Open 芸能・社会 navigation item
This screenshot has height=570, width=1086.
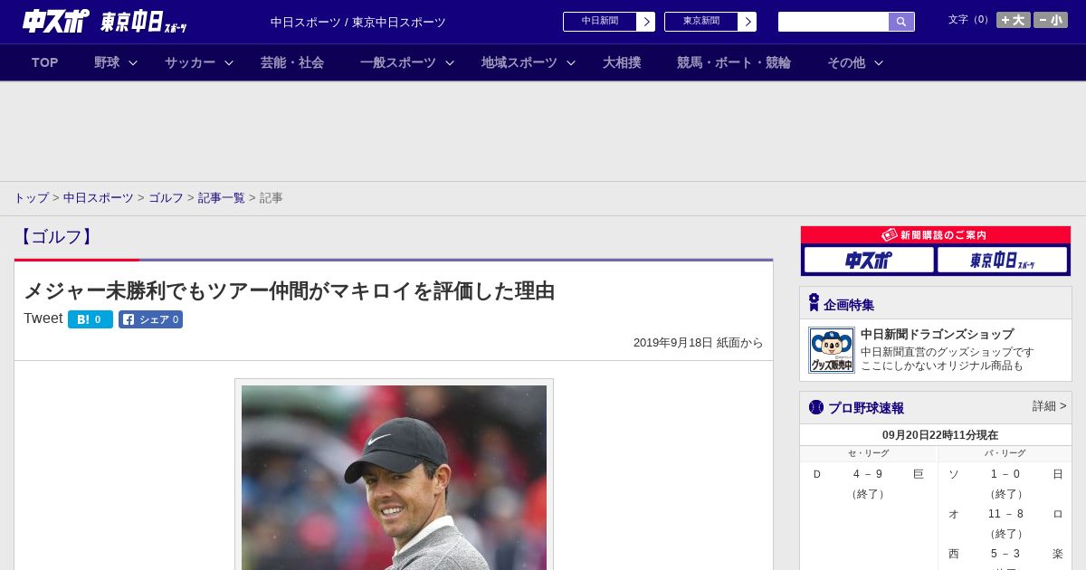click(292, 62)
